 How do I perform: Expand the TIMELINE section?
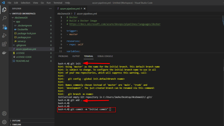tap(10, 124)
